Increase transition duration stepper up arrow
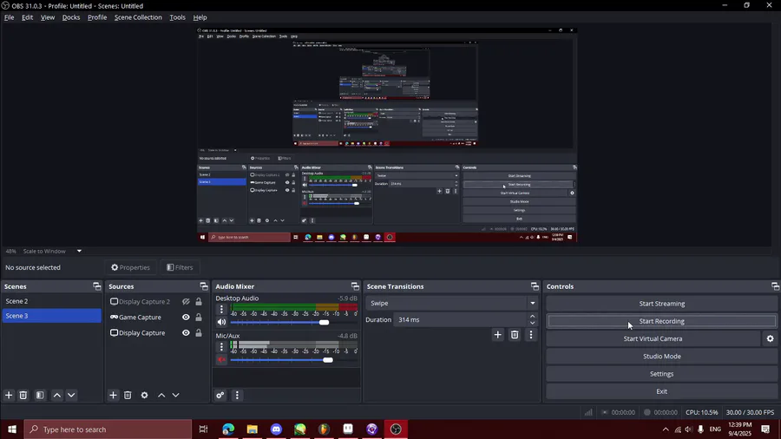781x439 pixels. [x=533, y=316]
